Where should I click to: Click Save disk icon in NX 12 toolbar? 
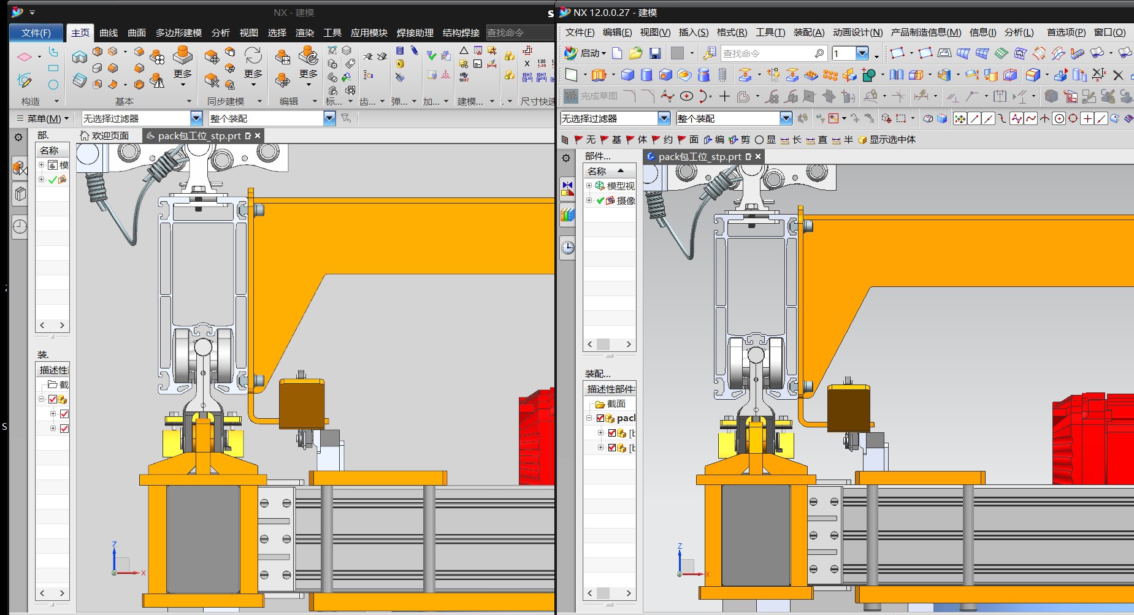pos(655,53)
